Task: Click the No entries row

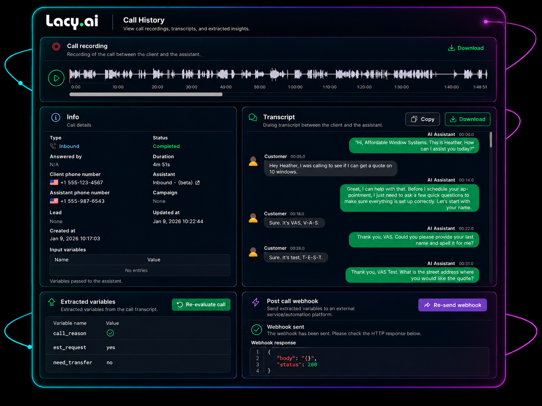Action: tap(140, 270)
